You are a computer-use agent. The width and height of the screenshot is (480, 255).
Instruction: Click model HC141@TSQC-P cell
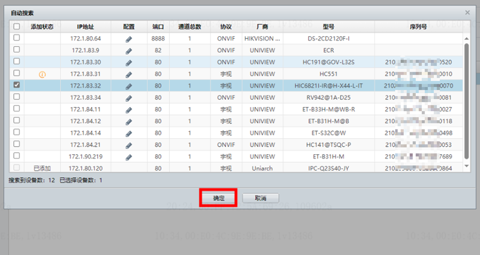[x=329, y=144]
